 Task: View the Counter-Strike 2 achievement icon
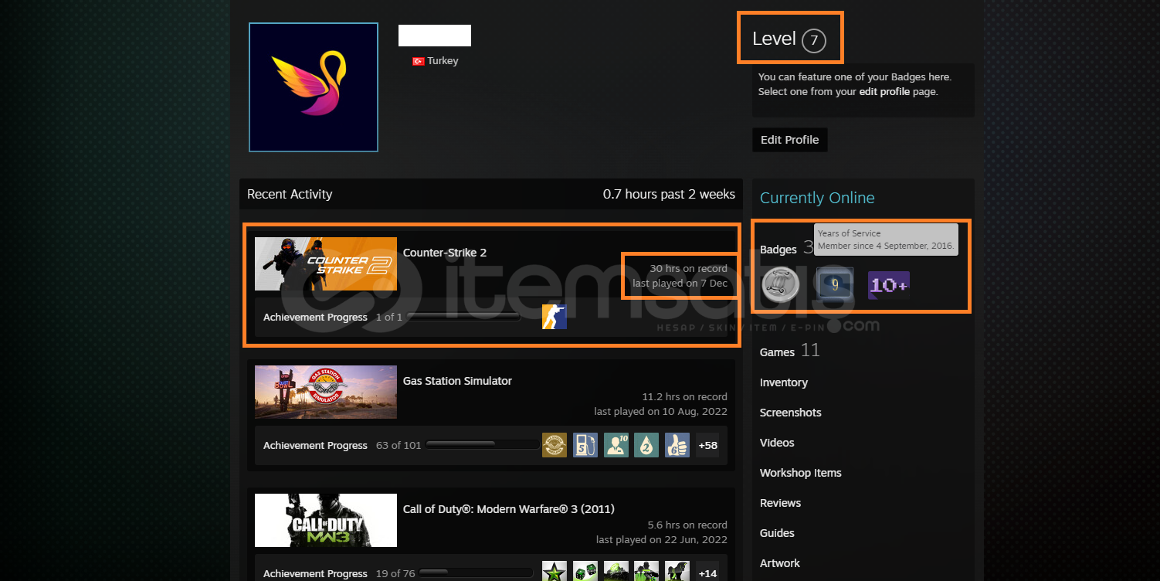click(555, 317)
